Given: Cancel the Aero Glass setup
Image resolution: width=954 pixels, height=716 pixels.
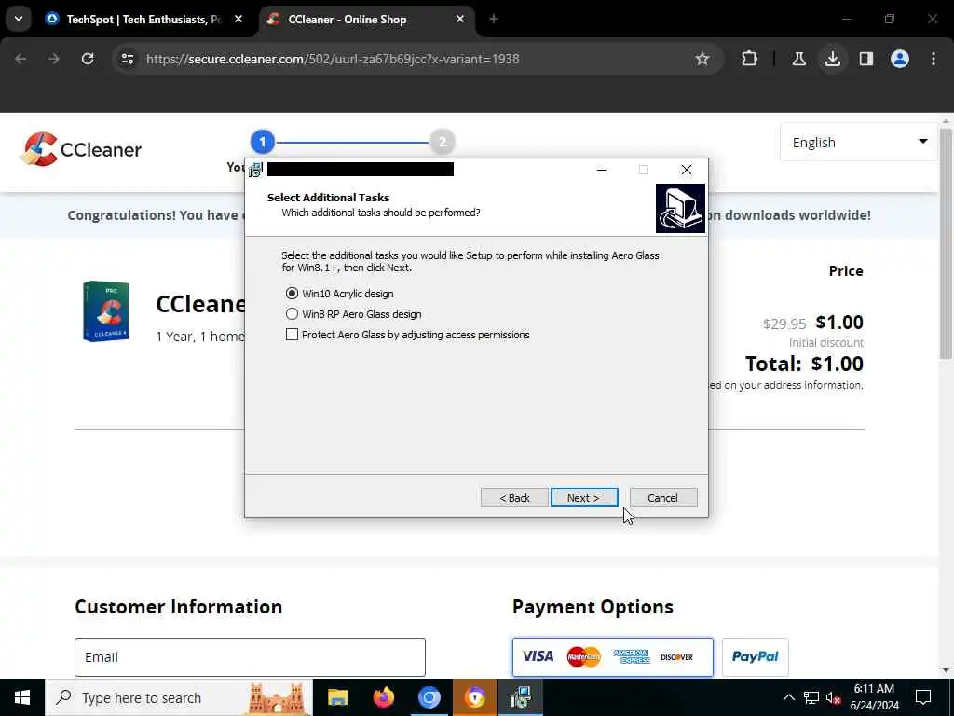Looking at the screenshot, I should (x=663, y=498).
